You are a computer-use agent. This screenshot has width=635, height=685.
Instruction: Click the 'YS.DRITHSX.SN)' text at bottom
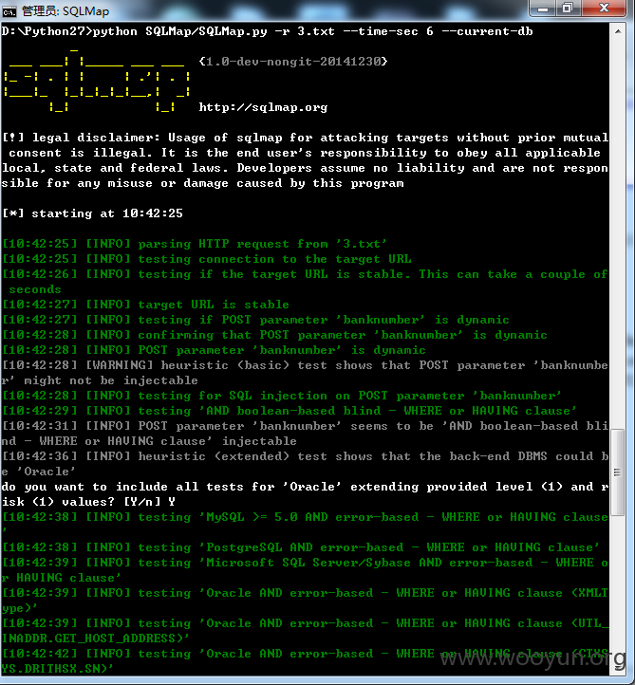click(57, 669)
